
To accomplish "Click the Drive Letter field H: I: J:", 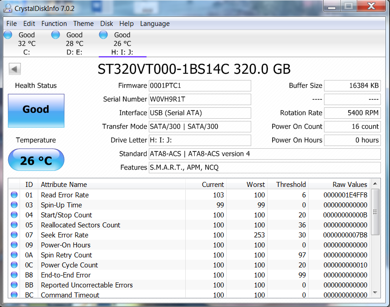I will click(200, 141).
